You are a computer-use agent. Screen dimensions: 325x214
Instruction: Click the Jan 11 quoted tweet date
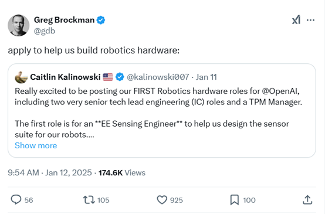(x=206, y=77)
